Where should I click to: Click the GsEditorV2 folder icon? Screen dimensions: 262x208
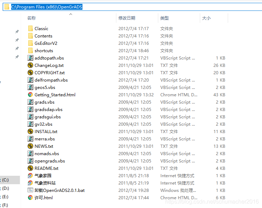[30, 43]
